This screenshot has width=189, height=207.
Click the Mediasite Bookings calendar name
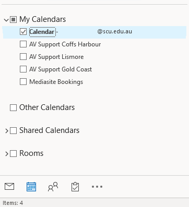click(56, 82)
